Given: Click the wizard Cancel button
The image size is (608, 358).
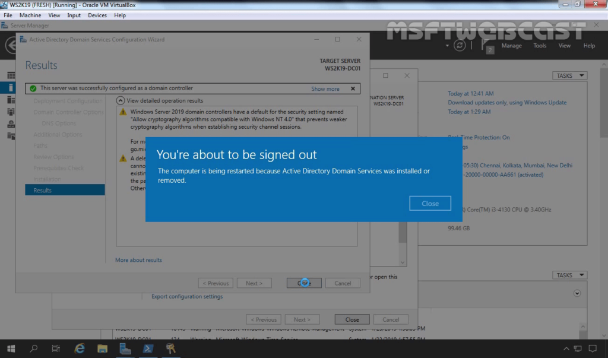Looking at the screenshot, I should pos(343,283).
